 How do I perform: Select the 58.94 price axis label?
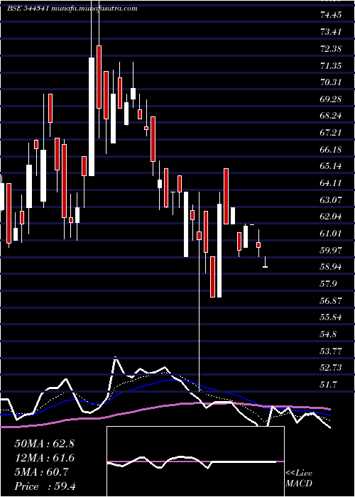(x=331, y=266)
